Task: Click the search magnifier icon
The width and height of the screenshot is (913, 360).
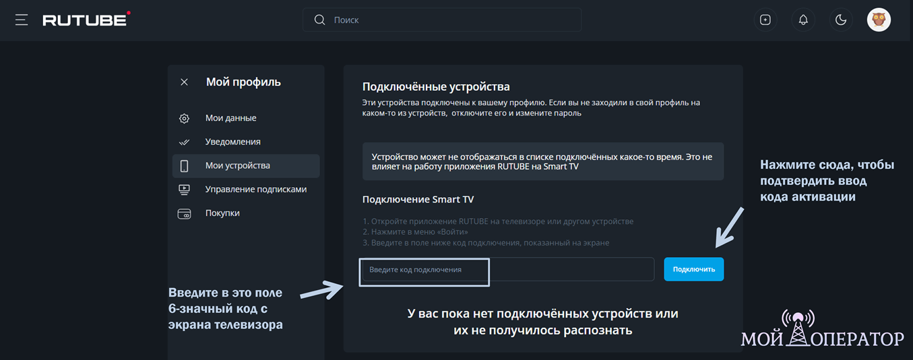Action: pyautogui.click(x=319, y=20)
